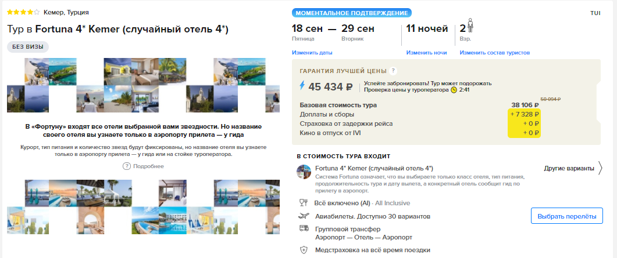Screen dimensions: 617x258
Task: Click ГАРАНТИЯ ЛУЧШЕЙ ЦЕНЫ heading
Action: pos(343,71)
